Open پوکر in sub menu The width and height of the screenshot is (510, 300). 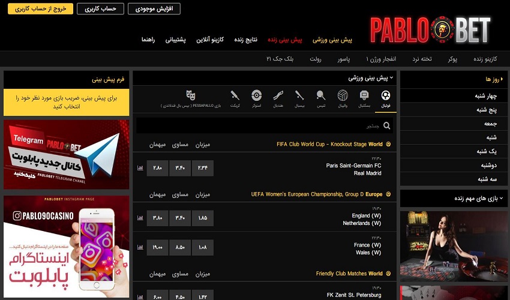[452, 59]
